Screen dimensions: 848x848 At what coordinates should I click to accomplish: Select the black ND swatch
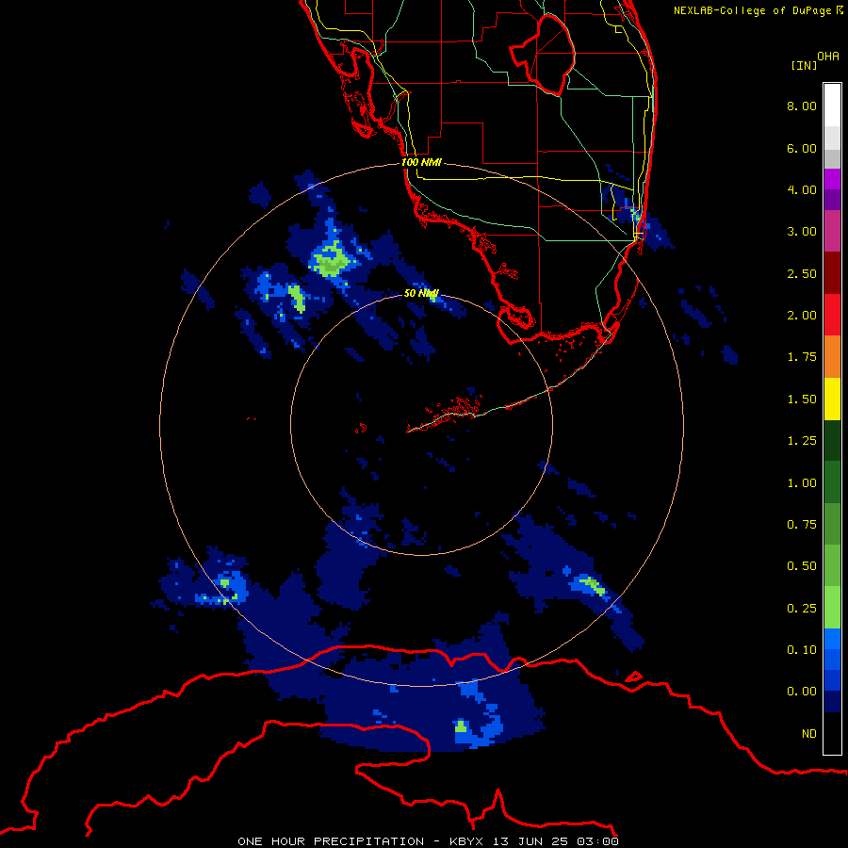[832, 733]
